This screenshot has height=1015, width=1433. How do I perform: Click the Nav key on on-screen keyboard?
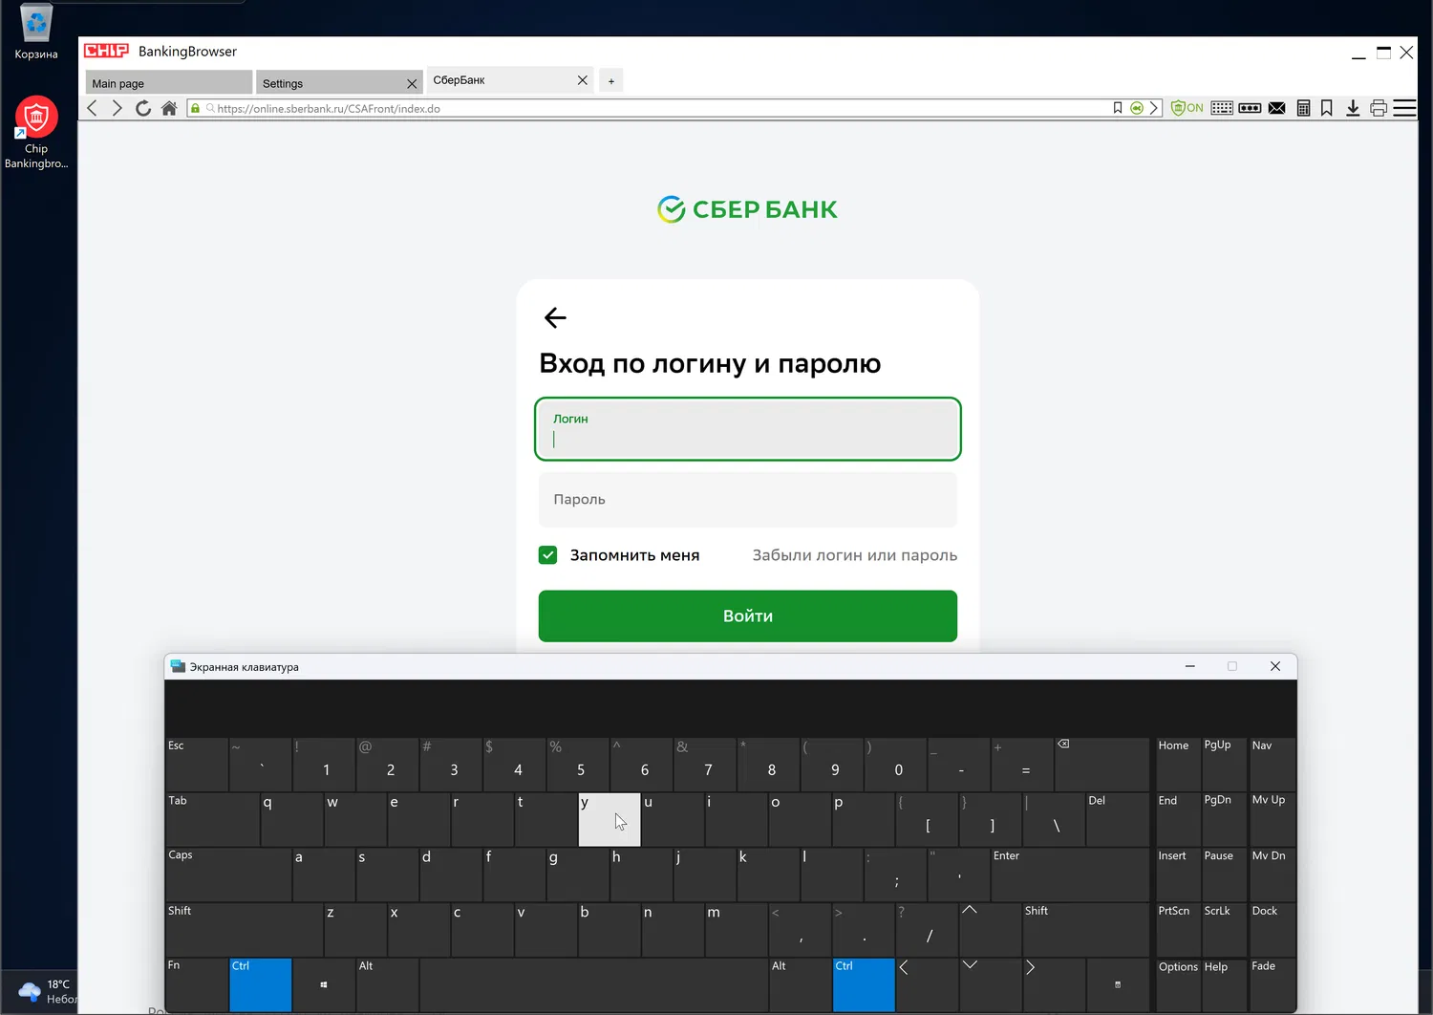coord(1273,765)
